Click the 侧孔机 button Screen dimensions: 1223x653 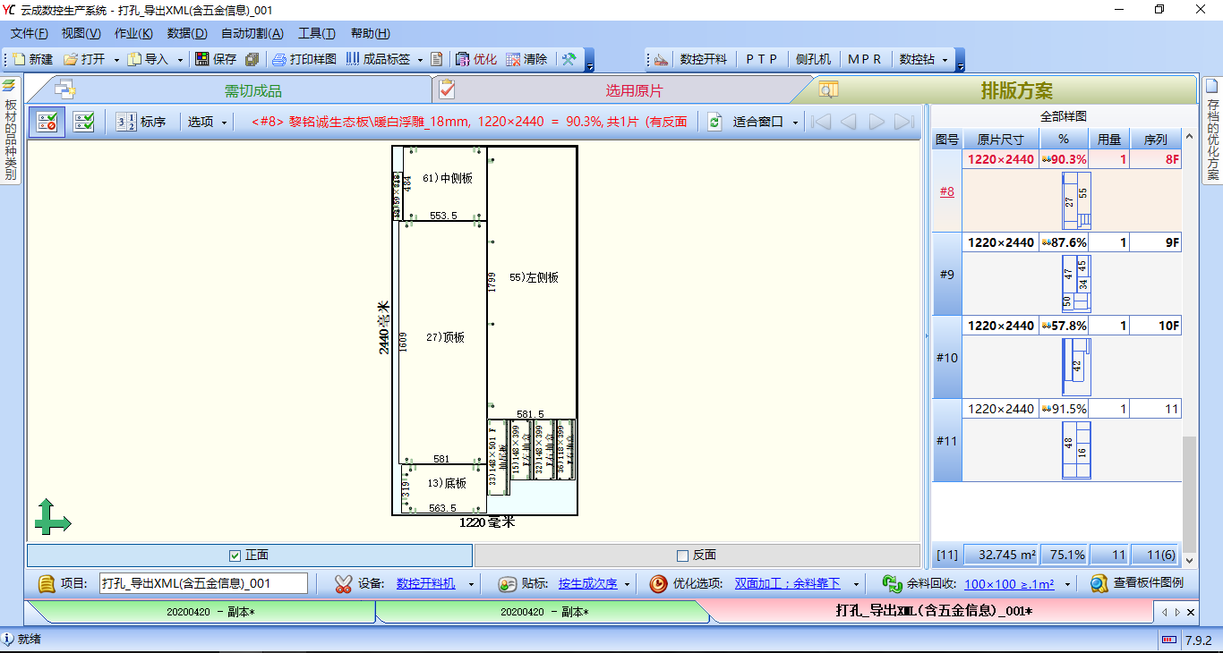click(813, 59)
